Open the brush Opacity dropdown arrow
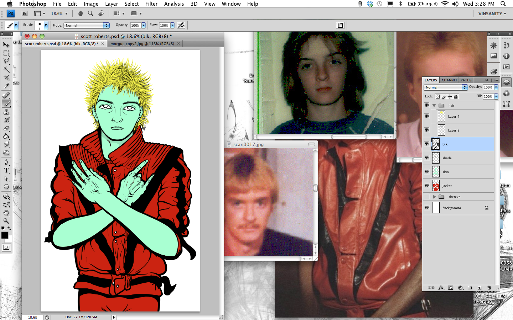The image size is (513, 320). (144, 25)
